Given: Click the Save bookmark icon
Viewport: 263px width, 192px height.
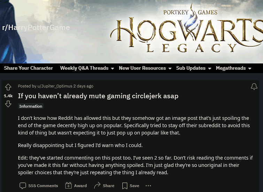Looking at the screenshot, I should [x=125, y=186].
